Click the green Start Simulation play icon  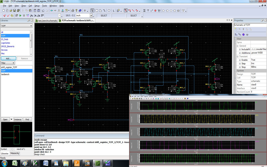coord(20,15)
